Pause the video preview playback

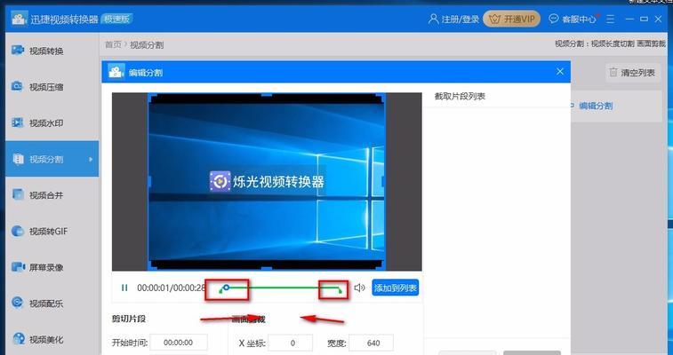[x=124, y=288]
